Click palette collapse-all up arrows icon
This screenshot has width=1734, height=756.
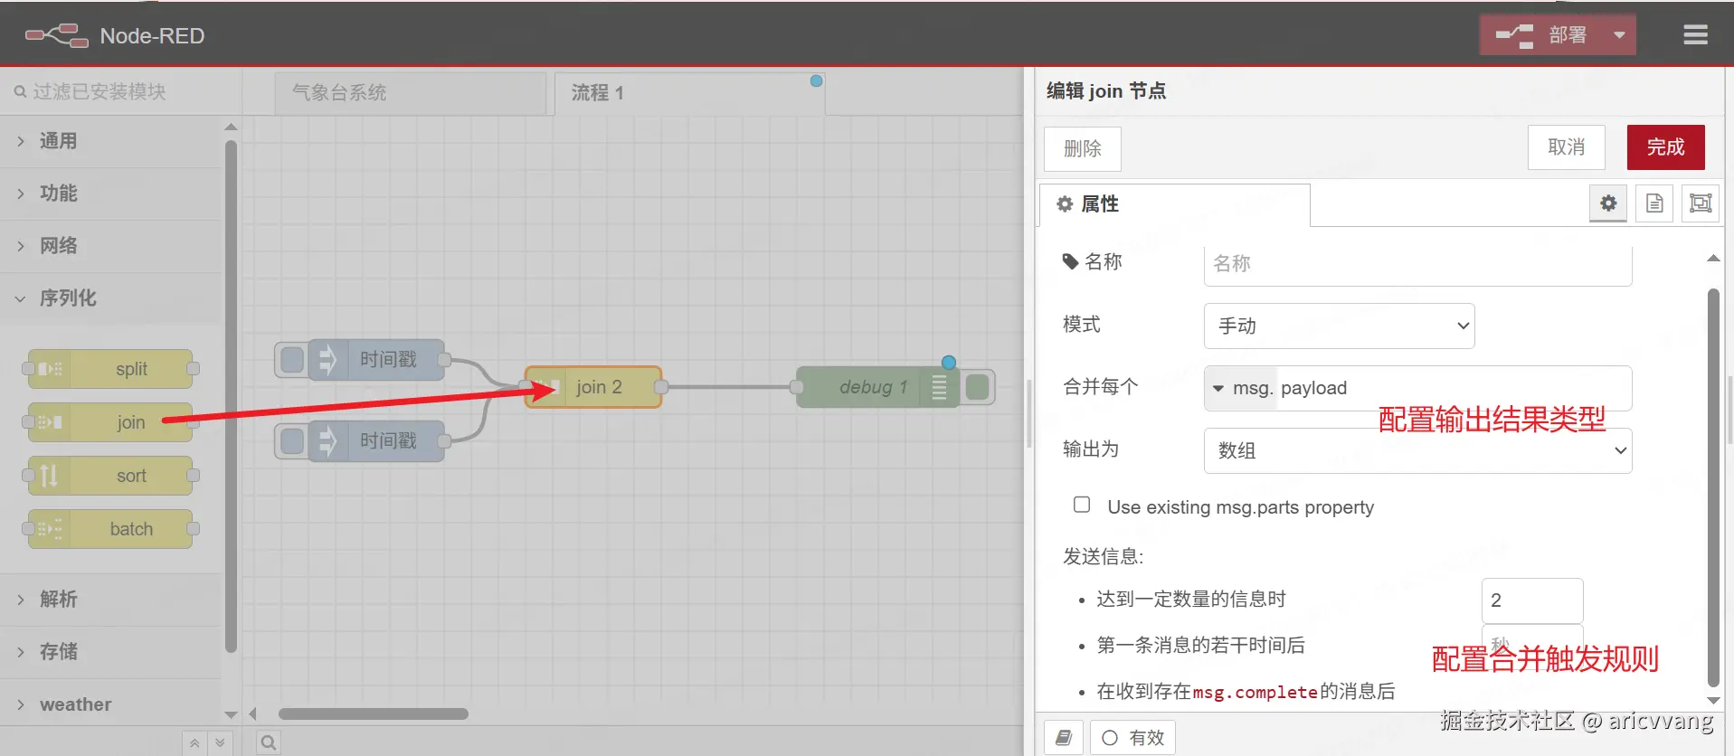pyautogui.click(x=194, y=743)
